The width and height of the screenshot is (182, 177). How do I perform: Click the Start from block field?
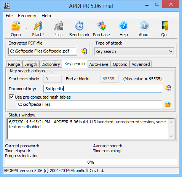tap(53, 79)
